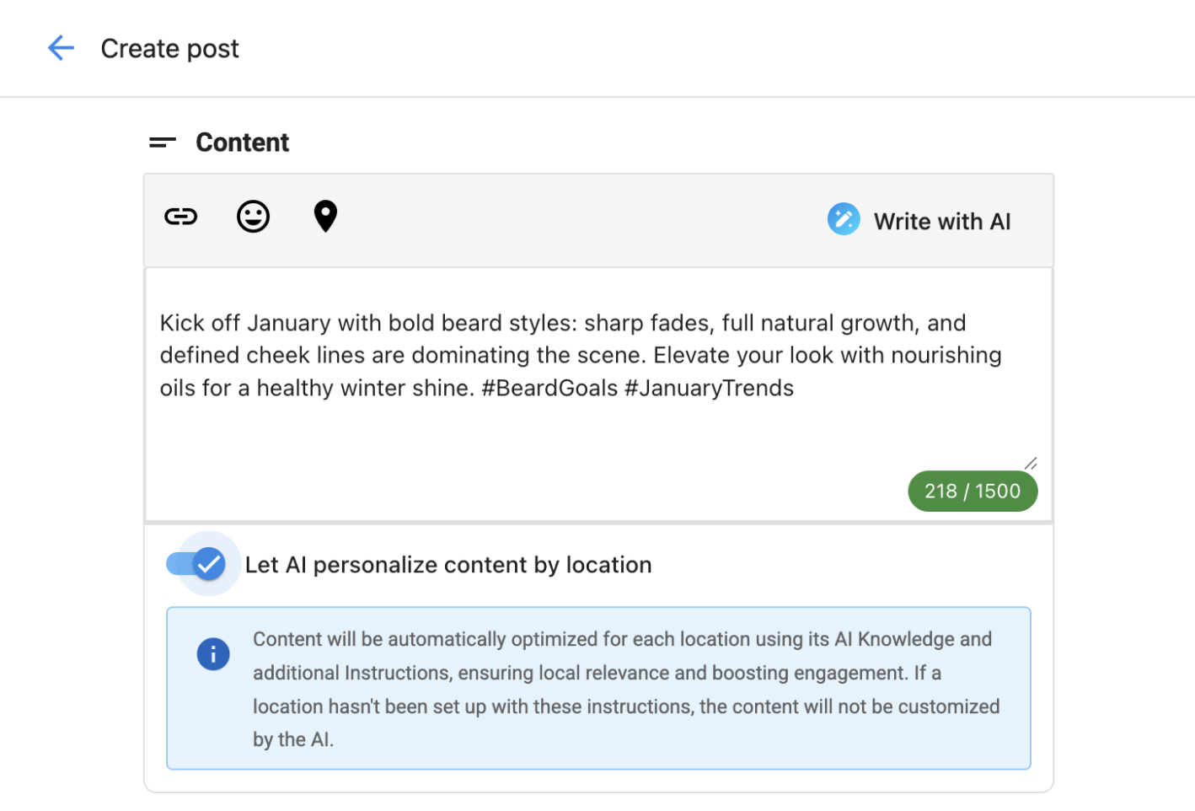Click the words 'Kick off' in post
1195x811 pixels.
(x=200, y=324)
